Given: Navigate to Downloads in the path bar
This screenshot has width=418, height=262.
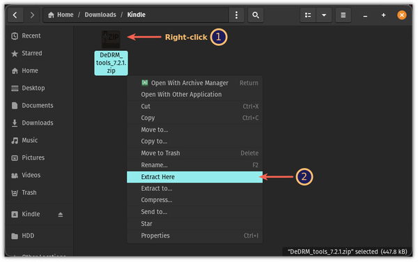Looking at the screenshot, I should [x=100, y=15].
